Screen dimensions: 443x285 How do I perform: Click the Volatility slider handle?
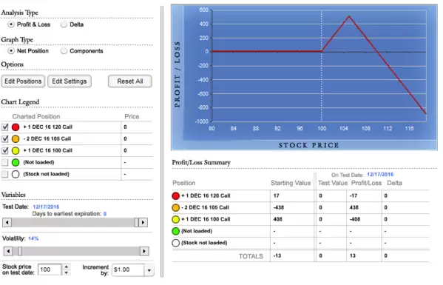click(20, 251)
